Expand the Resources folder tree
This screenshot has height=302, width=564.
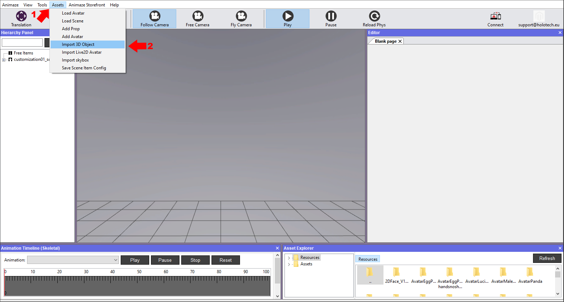289,258
